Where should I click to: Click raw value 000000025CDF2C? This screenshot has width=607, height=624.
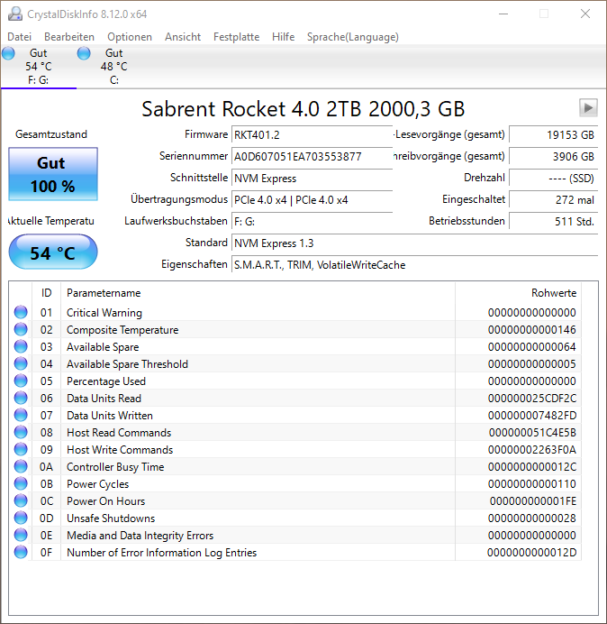pyautogui.click(x=532, y=399)
